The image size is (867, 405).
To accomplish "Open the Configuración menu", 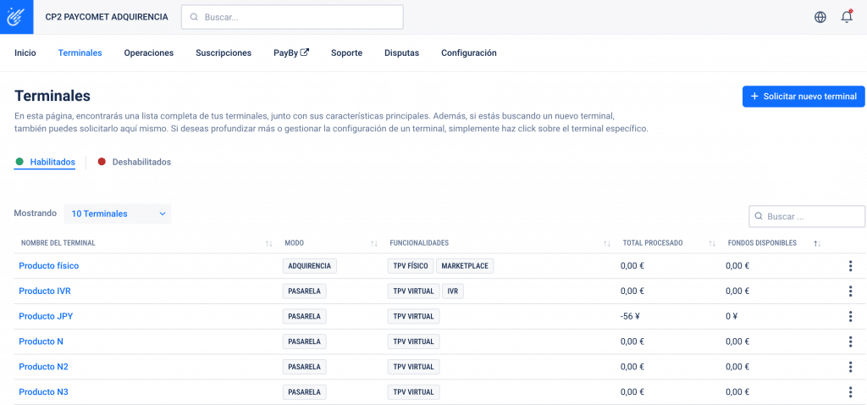I will click(x=469, y=53).
